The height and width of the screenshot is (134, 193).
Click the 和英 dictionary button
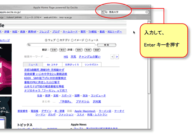[x=88, y=50]
